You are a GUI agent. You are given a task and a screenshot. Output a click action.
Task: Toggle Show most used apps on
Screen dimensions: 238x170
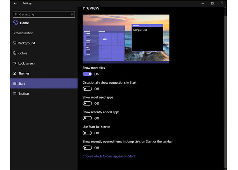tap(87, 103)
